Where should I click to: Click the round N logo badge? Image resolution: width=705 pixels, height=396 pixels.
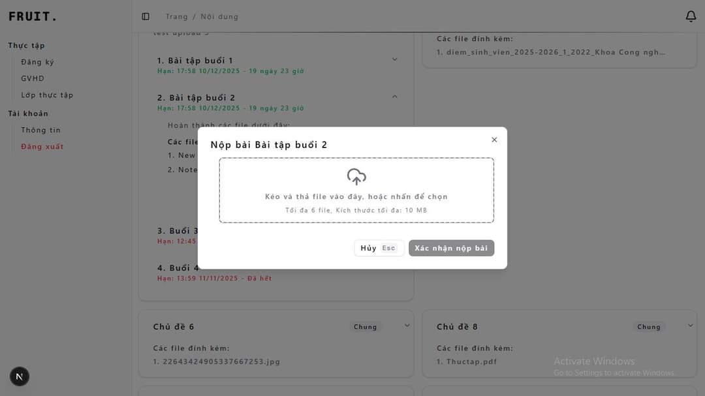20,376
